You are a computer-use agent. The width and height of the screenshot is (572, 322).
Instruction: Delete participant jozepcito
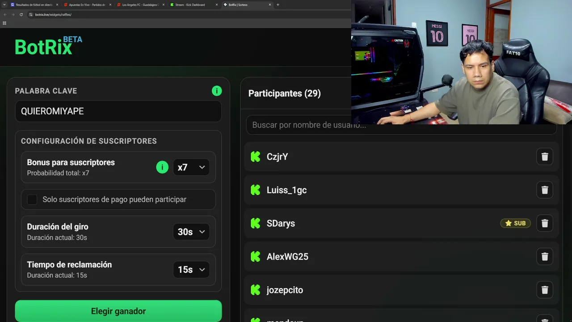click(545, 290)
